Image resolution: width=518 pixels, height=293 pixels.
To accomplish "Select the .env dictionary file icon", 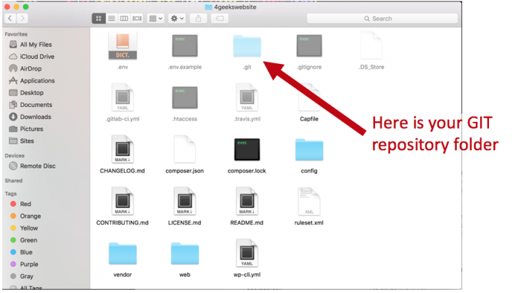I will [123, 46].
